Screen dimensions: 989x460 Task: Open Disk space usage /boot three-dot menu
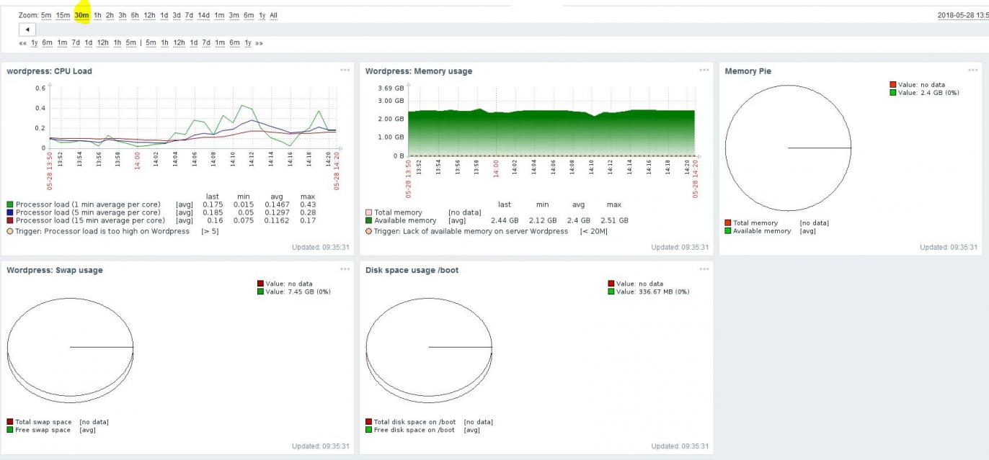704,269
